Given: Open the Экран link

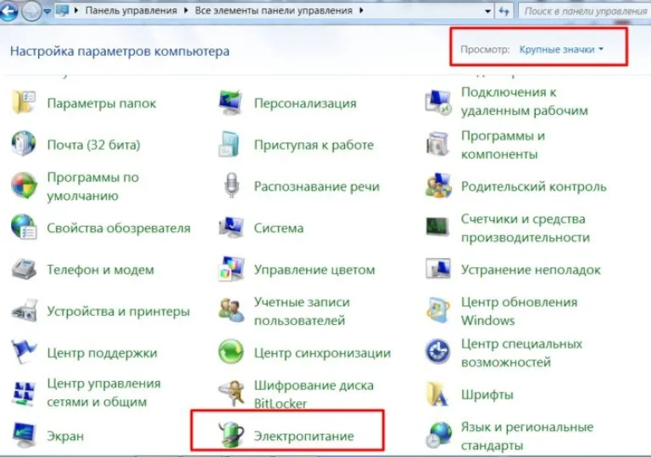Looking at the screenshot, I should (x=65, y=436).
